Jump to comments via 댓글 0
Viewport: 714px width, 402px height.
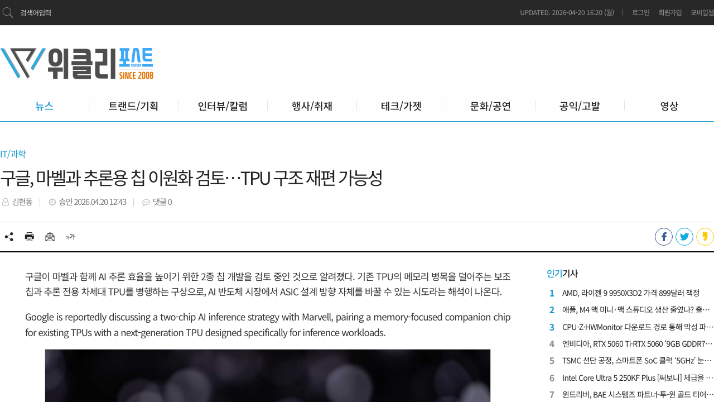coord(162,202)
